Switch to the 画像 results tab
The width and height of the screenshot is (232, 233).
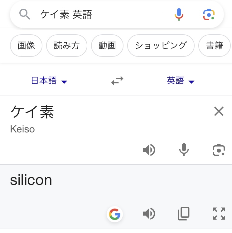(26, 46)
